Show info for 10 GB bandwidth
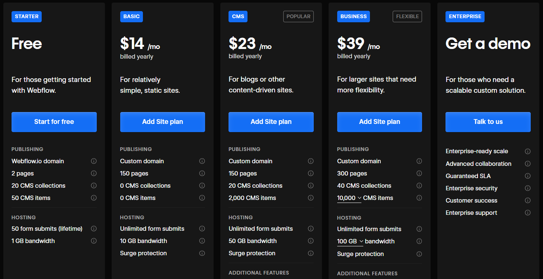 [x=202, y=241]
